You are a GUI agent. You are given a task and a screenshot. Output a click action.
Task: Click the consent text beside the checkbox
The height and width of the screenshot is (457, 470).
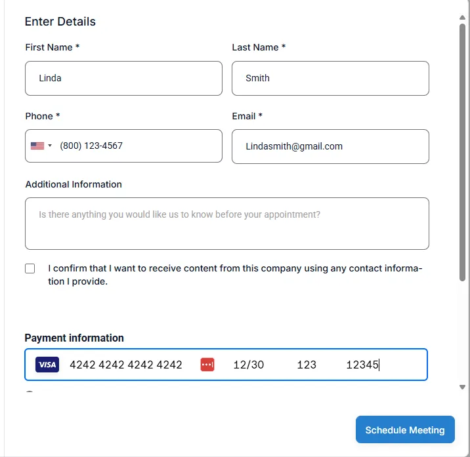235,275
